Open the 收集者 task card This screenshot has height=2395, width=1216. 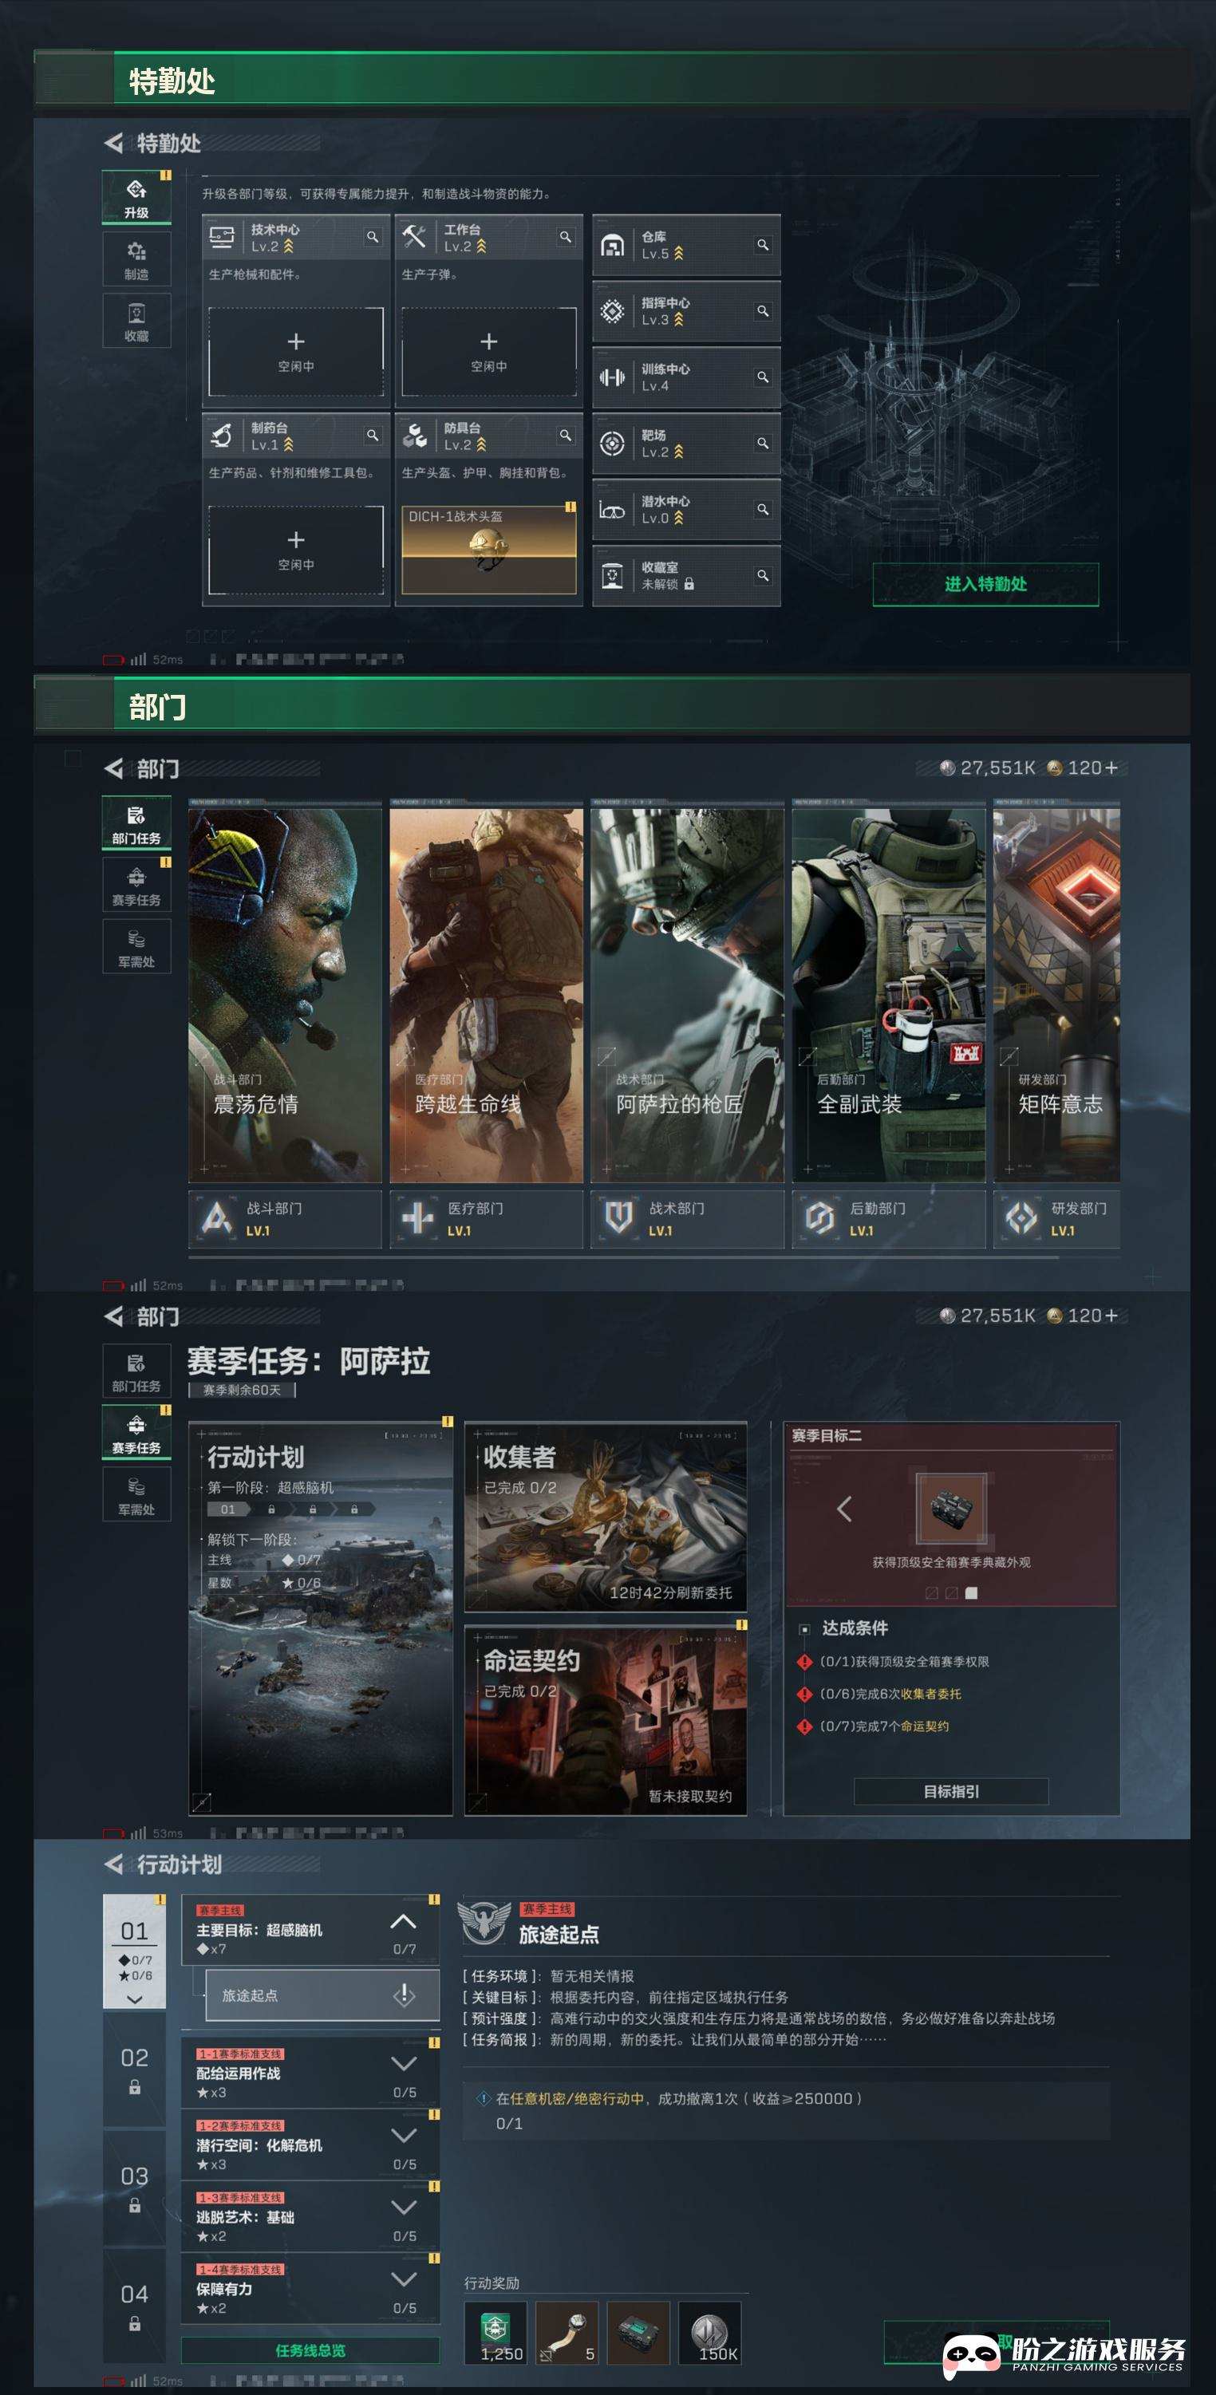(x=606, y=1517)
